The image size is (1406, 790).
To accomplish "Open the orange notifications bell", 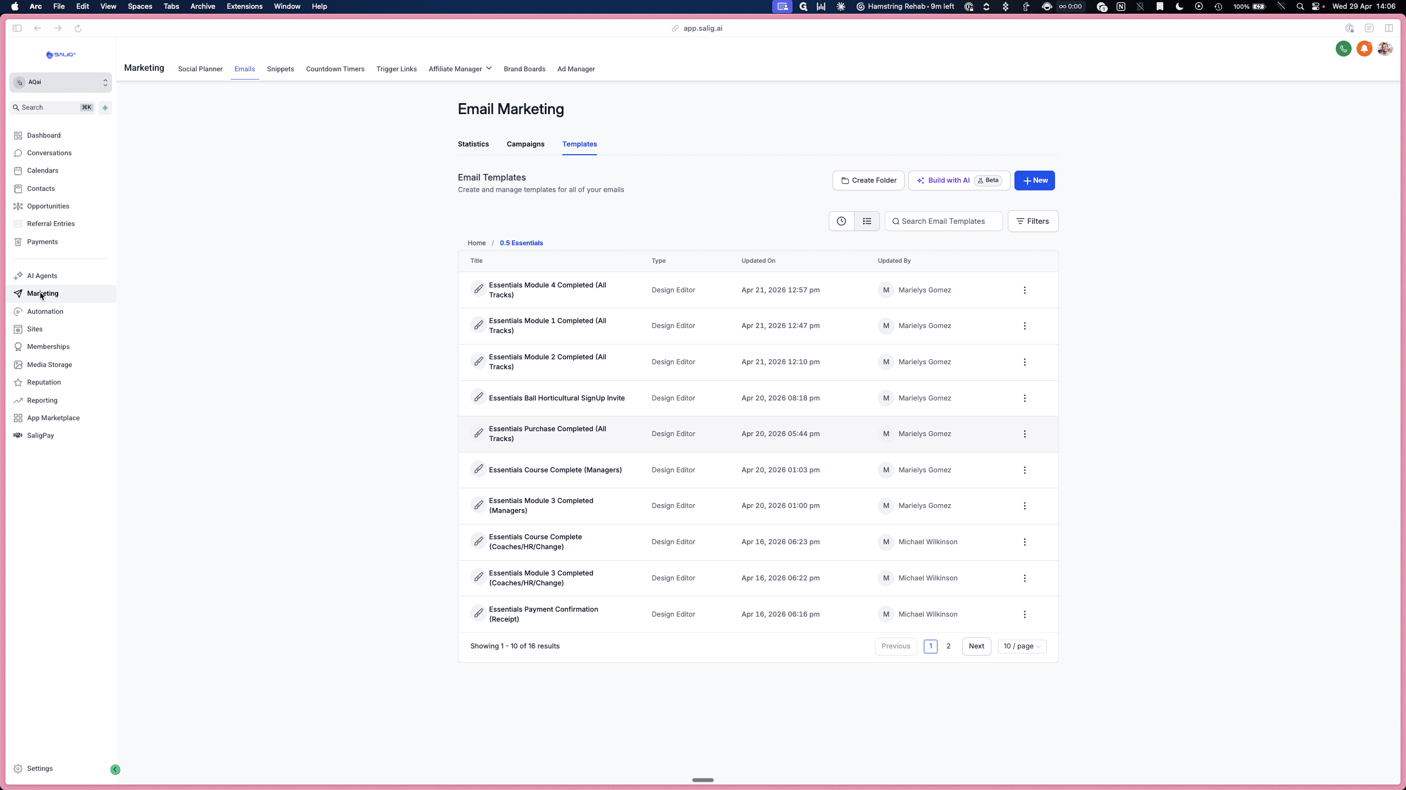I will [x=1364, y=49].
